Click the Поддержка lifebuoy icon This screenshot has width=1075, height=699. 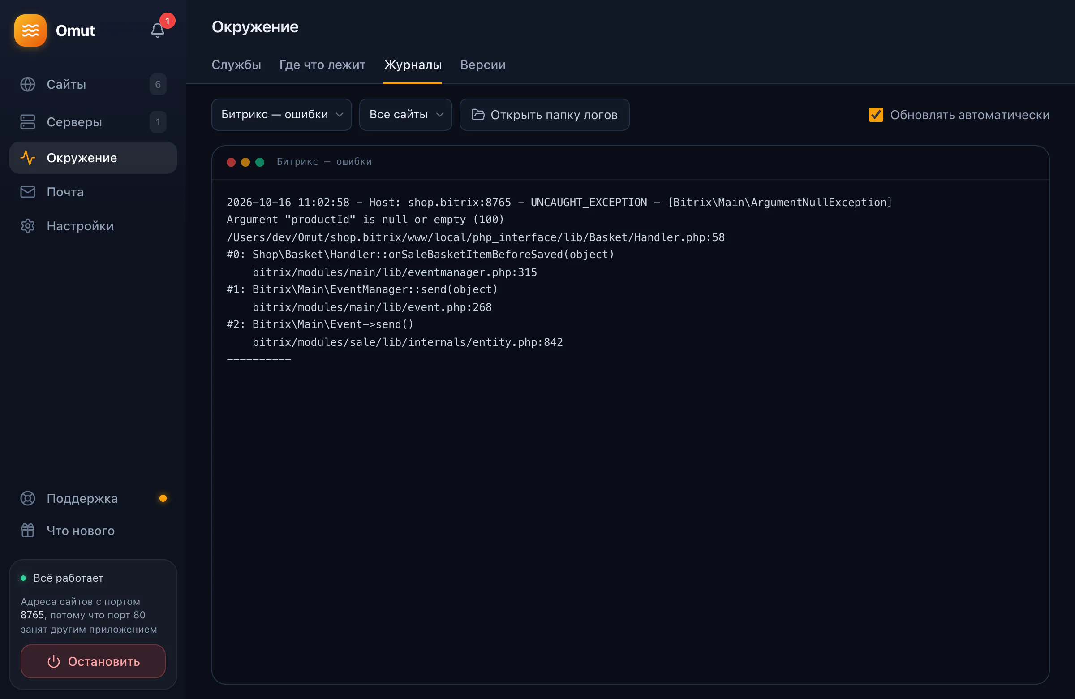tap(28, 498)
